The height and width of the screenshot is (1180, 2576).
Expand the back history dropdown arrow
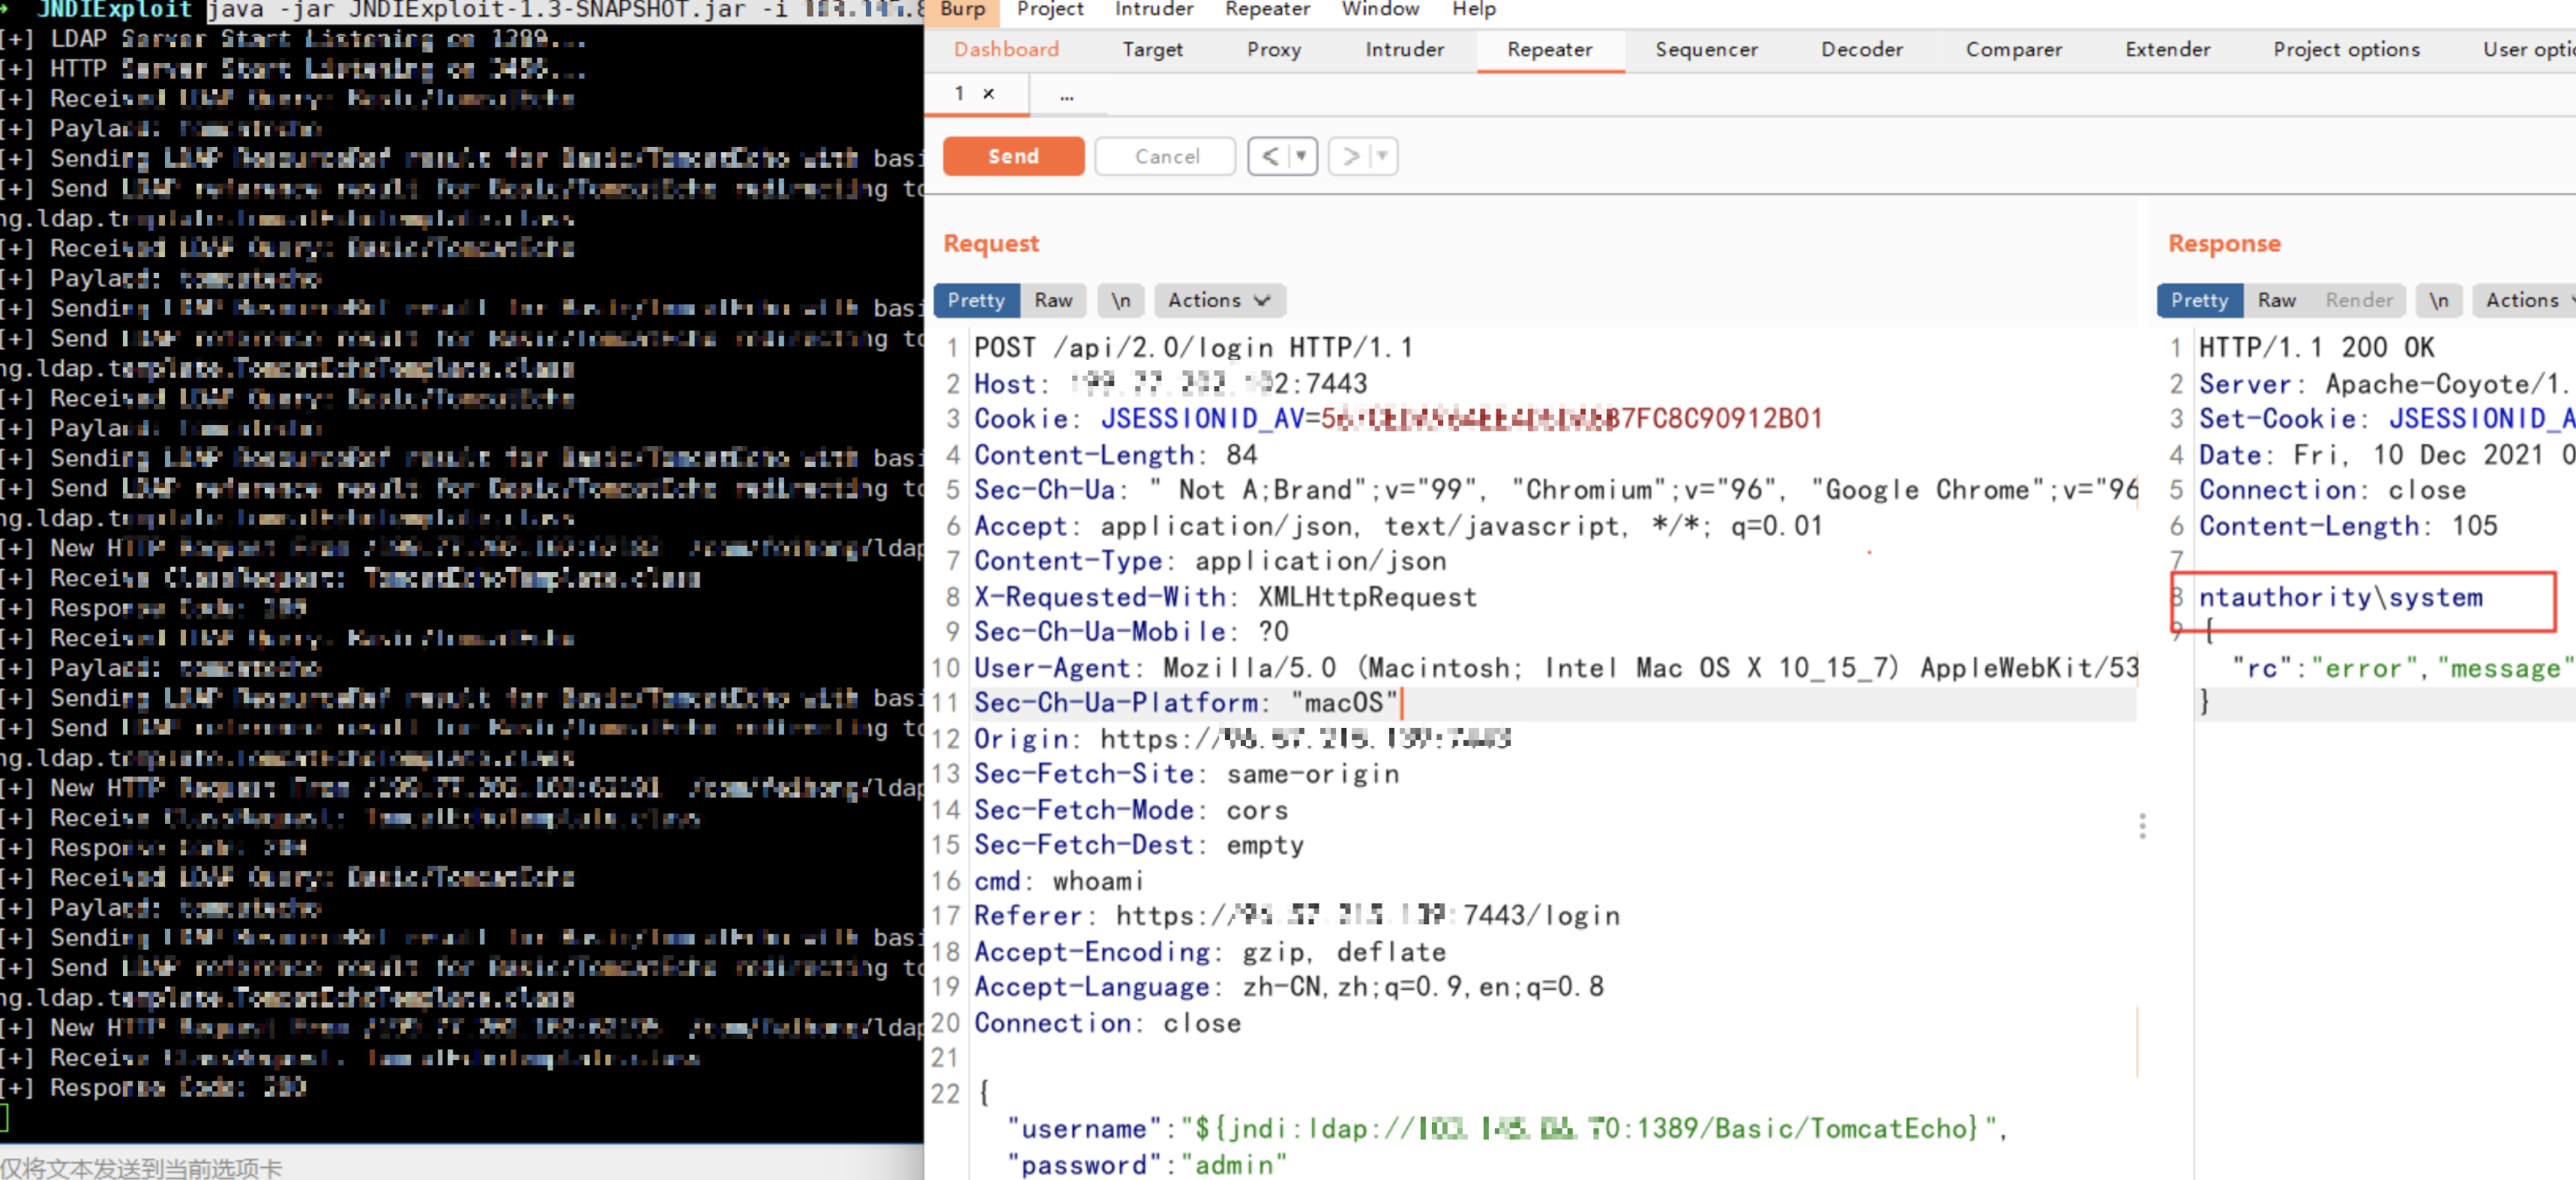coord(1302,156)
